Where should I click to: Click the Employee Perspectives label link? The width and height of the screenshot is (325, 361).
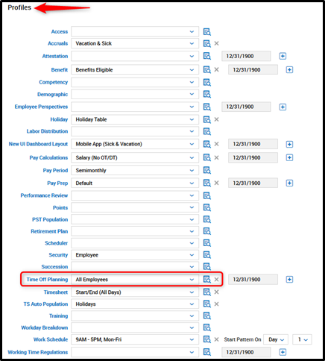click(41, 107)
